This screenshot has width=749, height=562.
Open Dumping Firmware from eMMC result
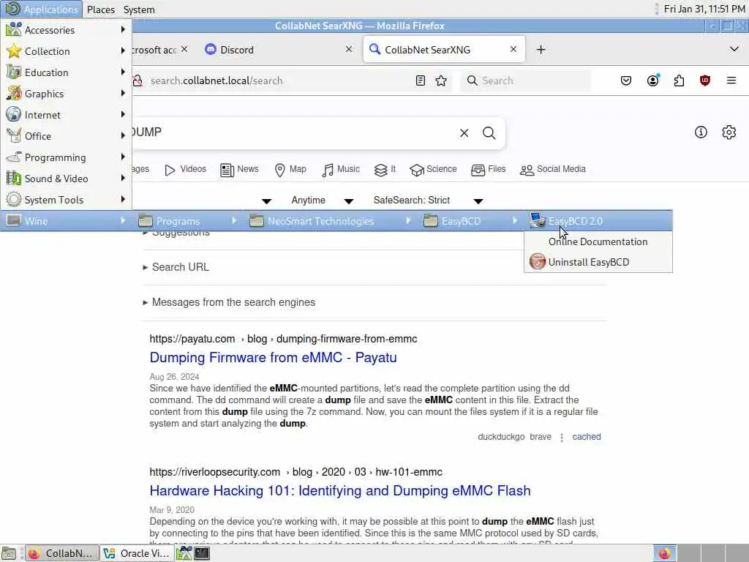(274, 357)
